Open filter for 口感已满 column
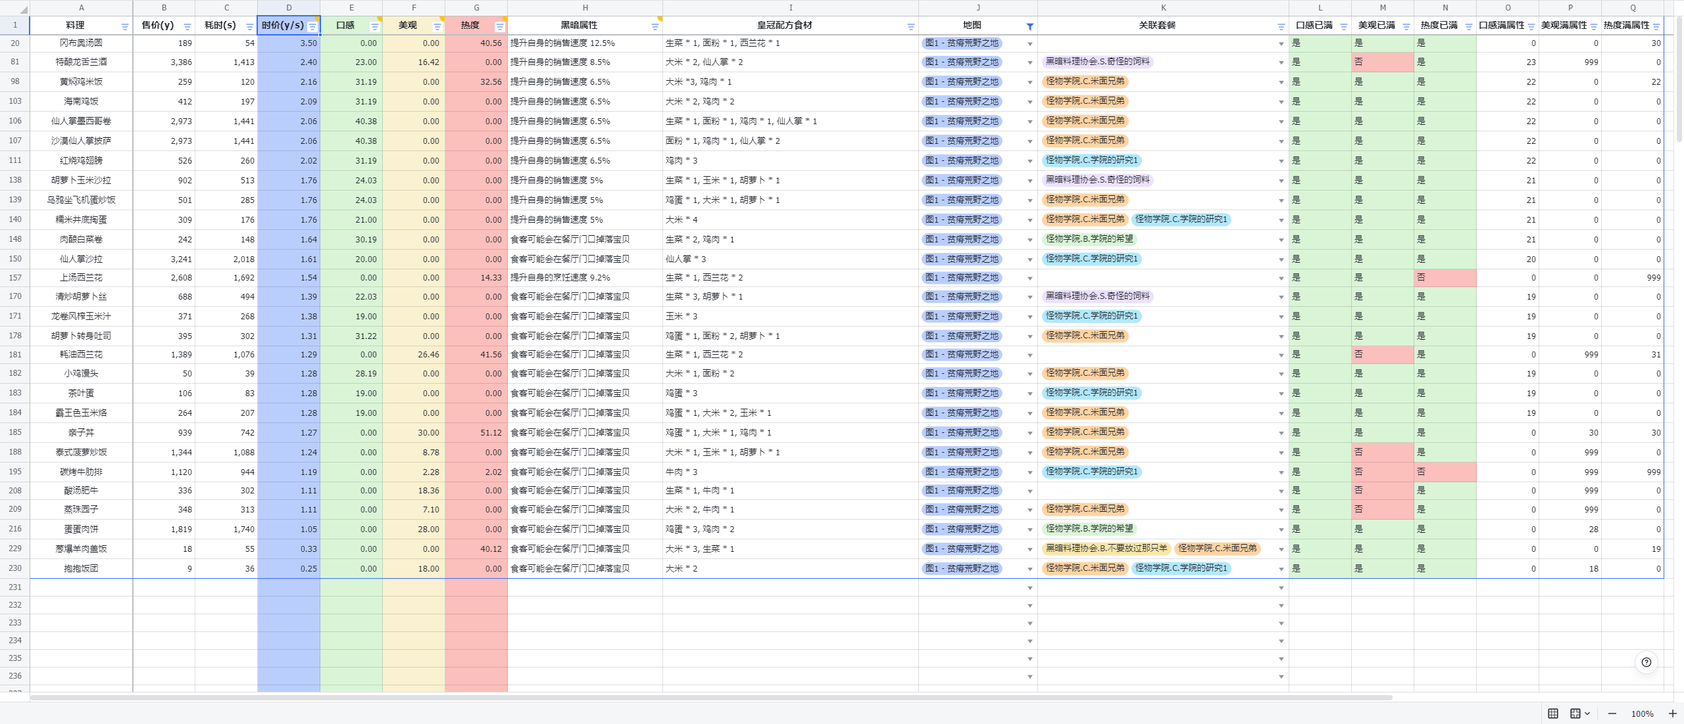The height and width of the screenshot is (724, 1684). point(1343,27)
